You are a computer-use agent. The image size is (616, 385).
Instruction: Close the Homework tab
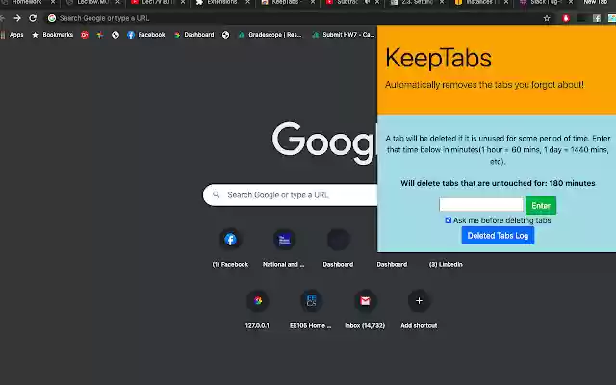pyautogui.click(x=53, y=2)
